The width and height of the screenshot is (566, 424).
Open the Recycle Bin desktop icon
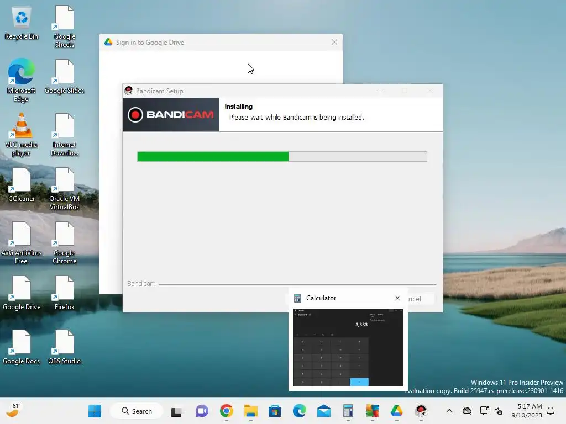point(22,23)
